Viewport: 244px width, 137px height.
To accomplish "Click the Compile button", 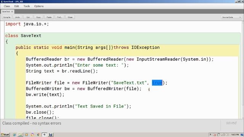I will (x=7, y=17).
